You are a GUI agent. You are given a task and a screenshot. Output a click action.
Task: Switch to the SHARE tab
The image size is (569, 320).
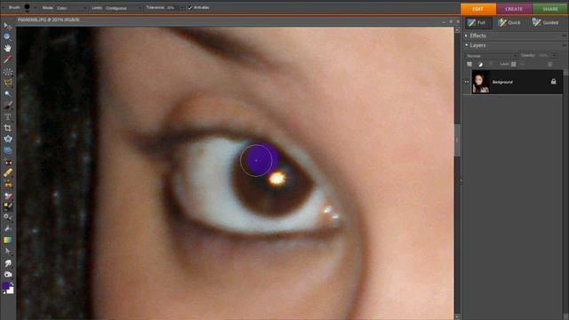550,9
